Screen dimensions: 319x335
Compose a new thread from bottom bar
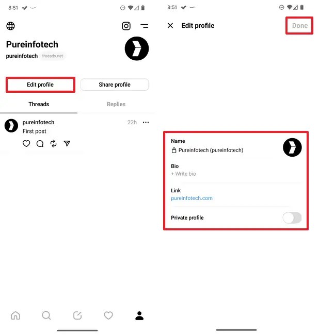coord(77,315)
